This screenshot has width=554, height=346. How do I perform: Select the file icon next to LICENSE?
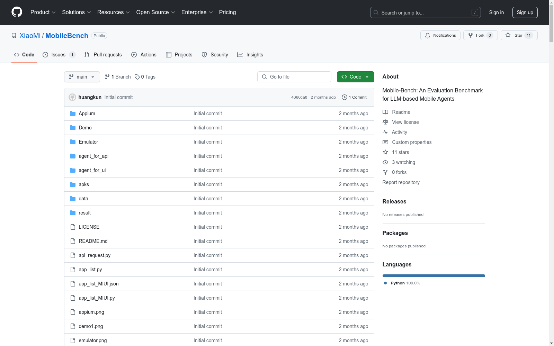click(x=73, y=227)
